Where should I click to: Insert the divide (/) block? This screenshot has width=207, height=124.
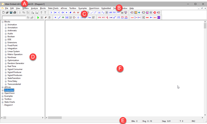point(59,17)
